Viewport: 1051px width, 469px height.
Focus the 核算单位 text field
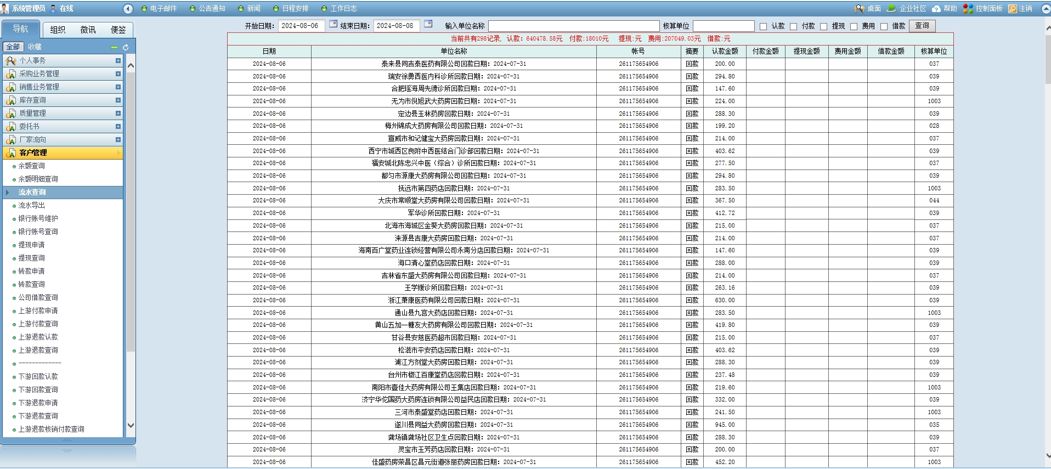(724, 26)
